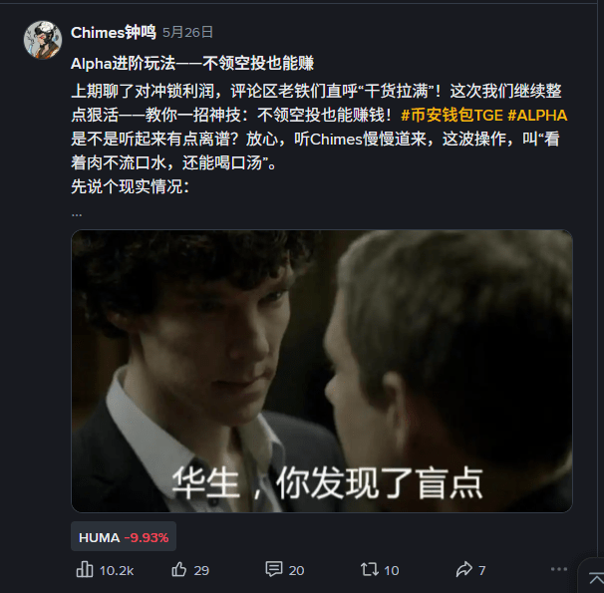The height and width of the screenshot is (593, 604).
Task: Click the 29 likes count
Action: coord(201,571)
